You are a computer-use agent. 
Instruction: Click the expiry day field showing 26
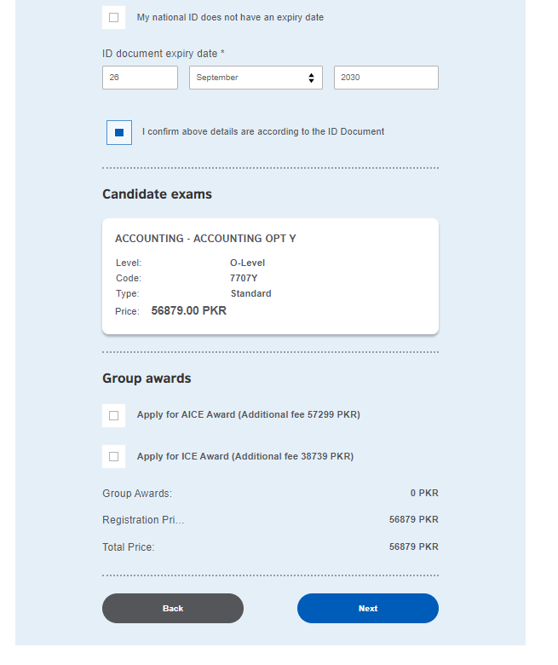click(140, 78)
